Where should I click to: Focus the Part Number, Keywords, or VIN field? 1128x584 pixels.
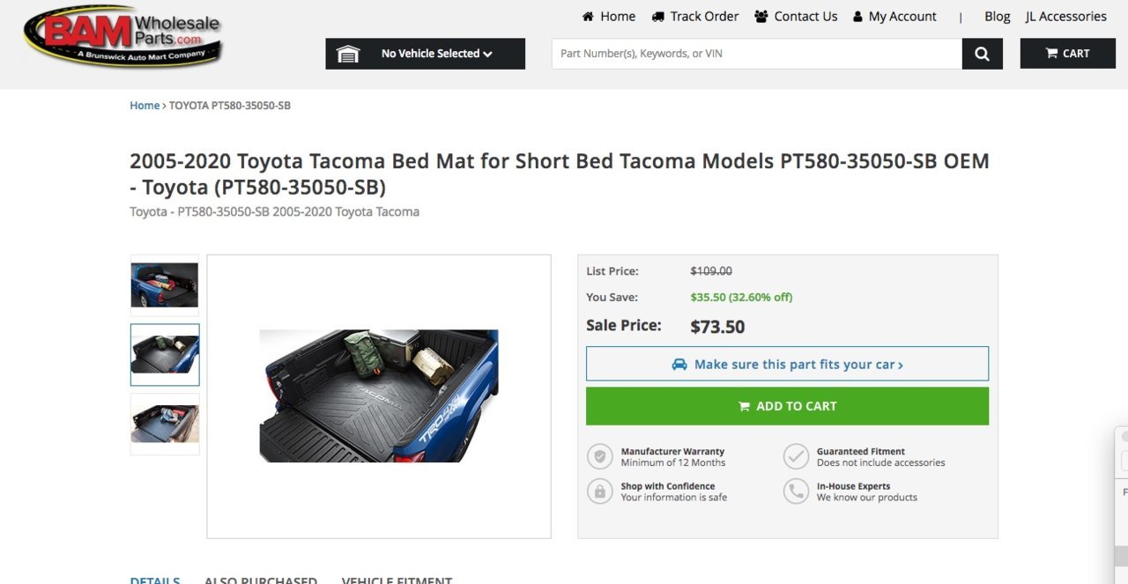(x=757, y=54)
